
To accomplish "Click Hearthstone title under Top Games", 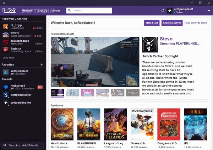I will tap(59, 144).
